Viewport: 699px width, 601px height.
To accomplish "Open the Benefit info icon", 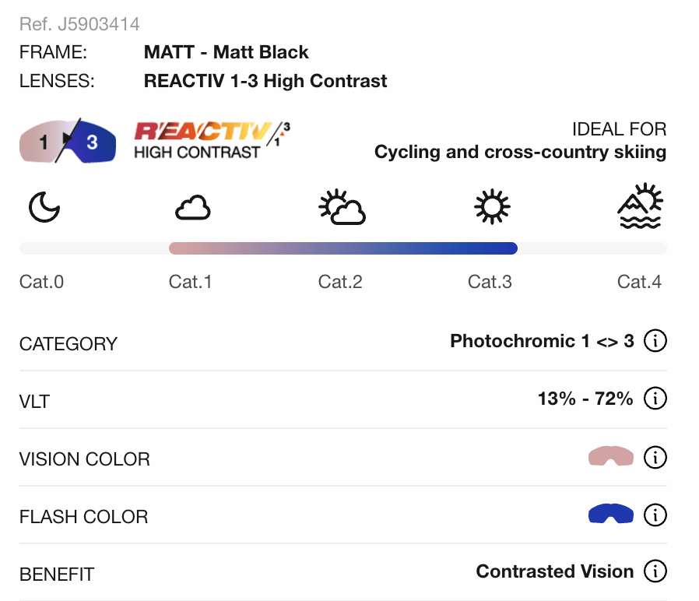I will click(655, 572).
